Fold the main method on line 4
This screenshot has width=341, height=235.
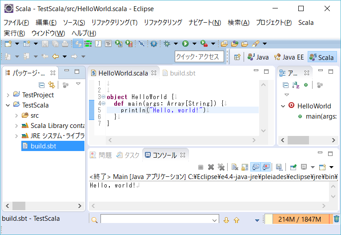pyautogui.click(x=104, y=104)
